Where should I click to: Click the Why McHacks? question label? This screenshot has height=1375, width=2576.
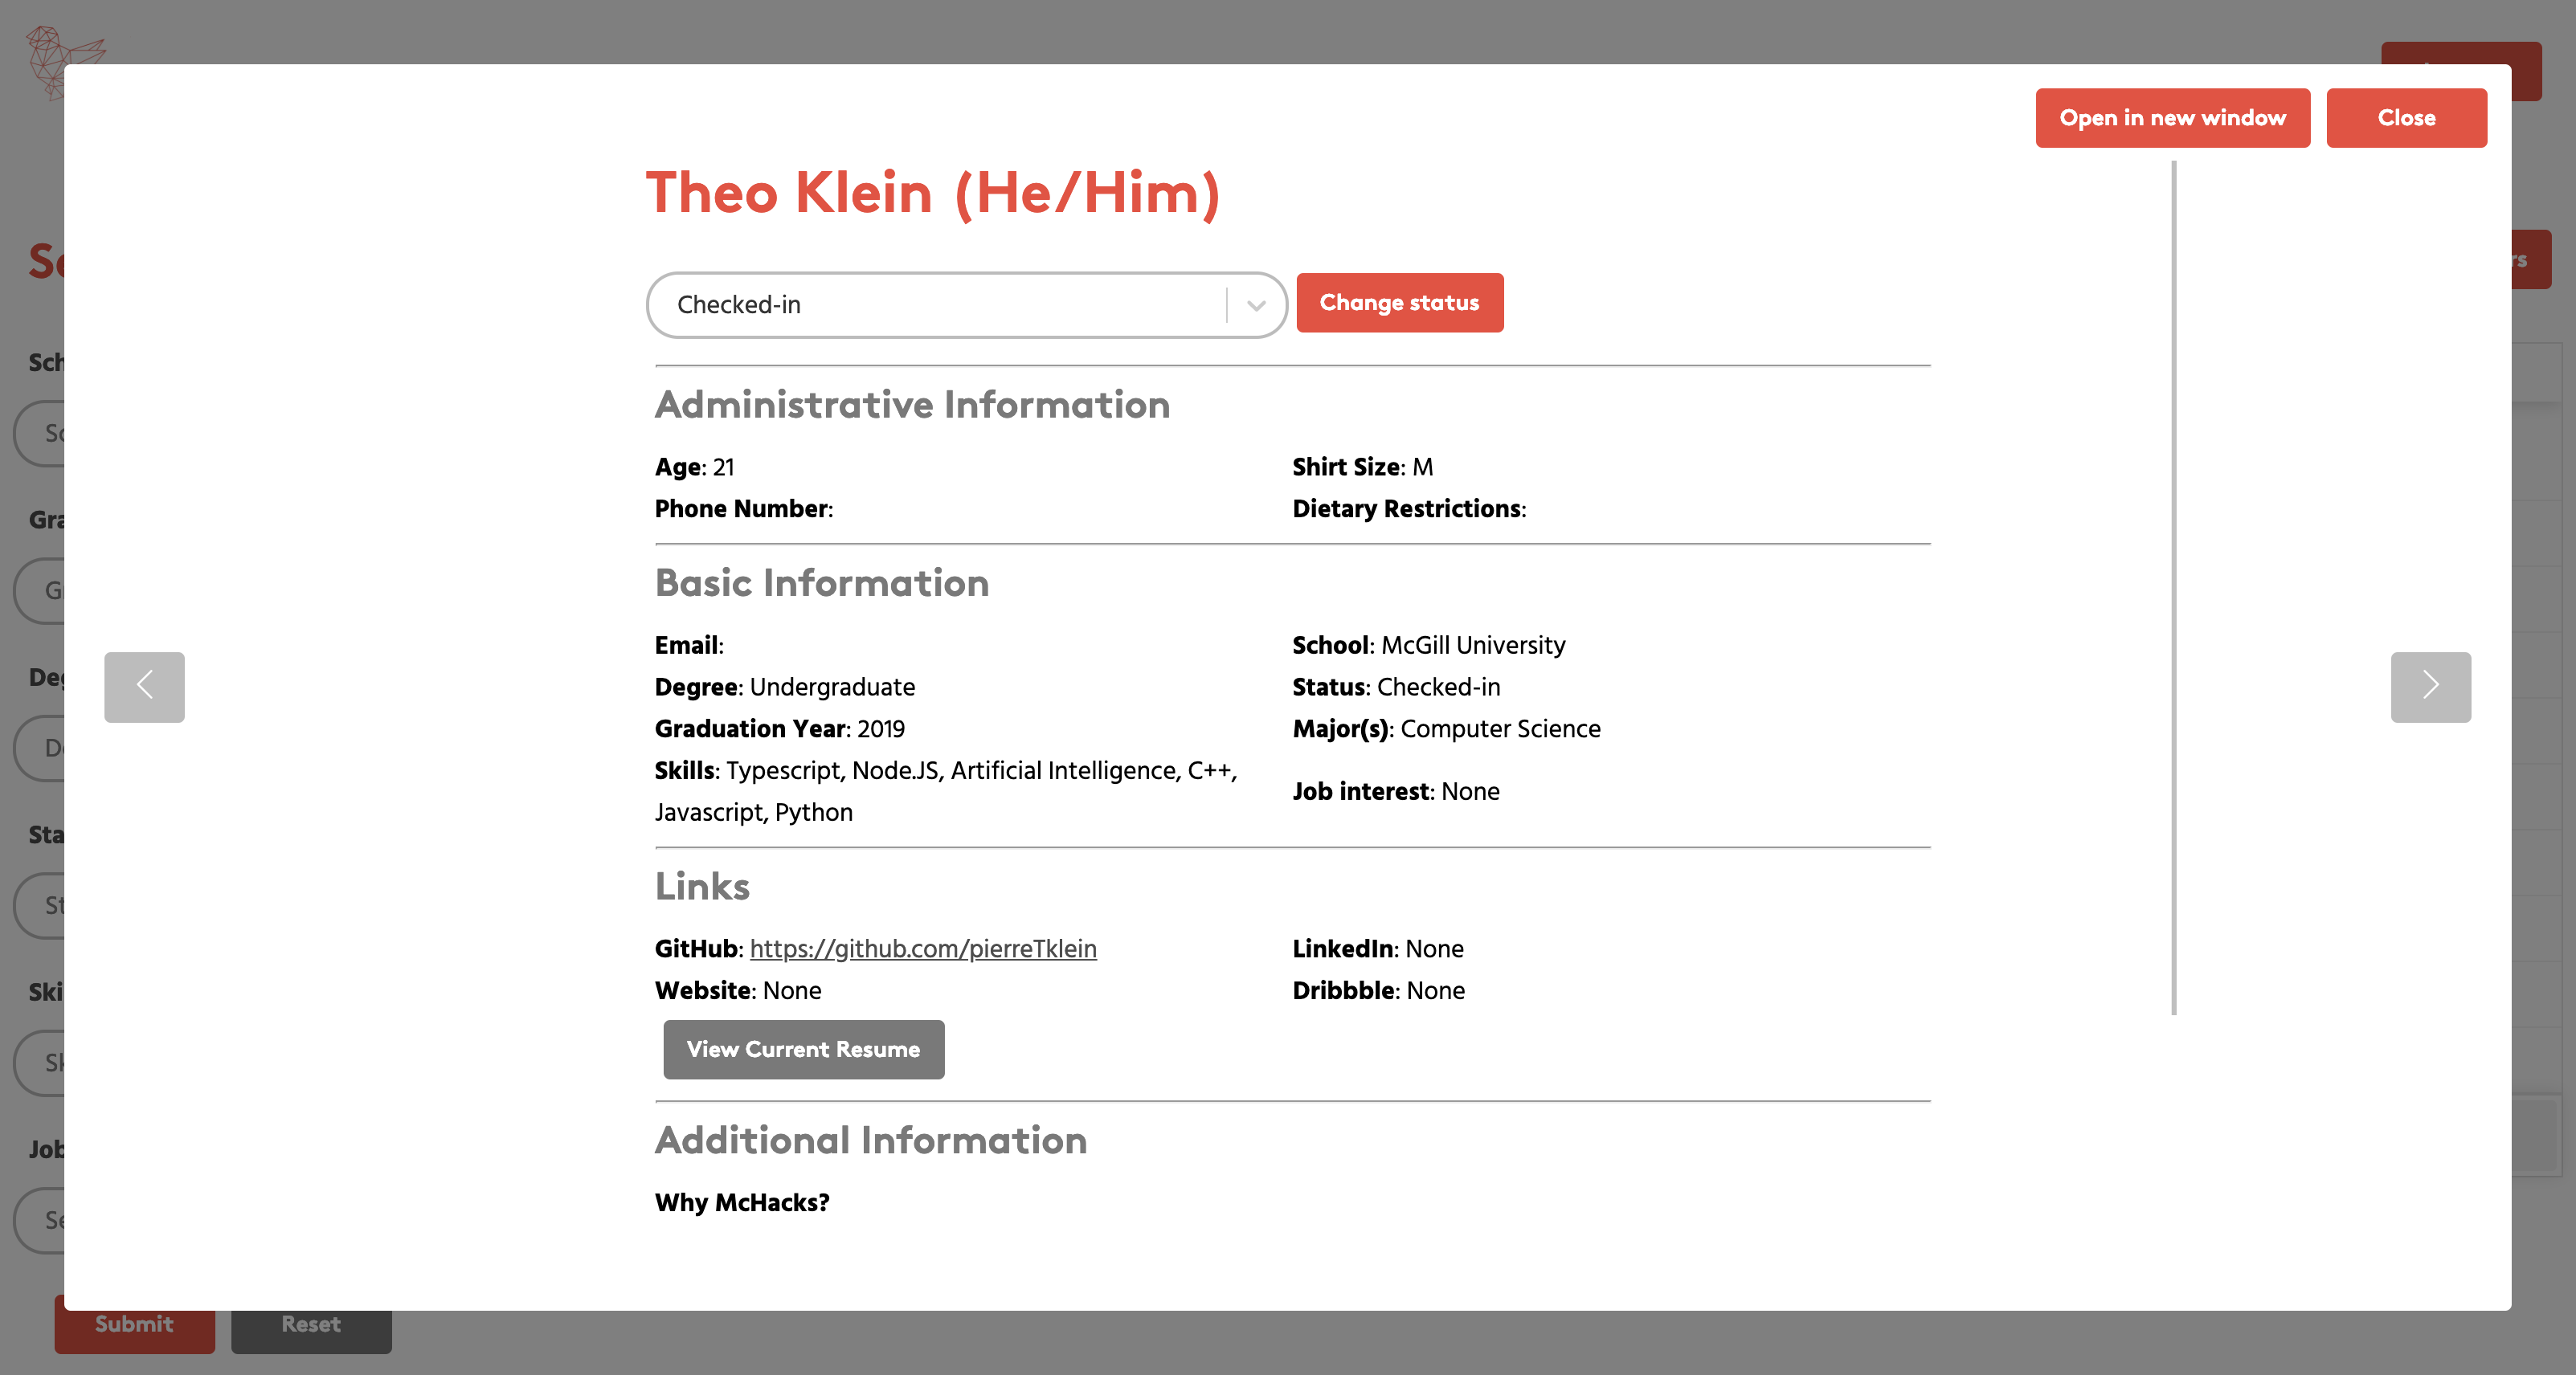tap(742, 1202)
